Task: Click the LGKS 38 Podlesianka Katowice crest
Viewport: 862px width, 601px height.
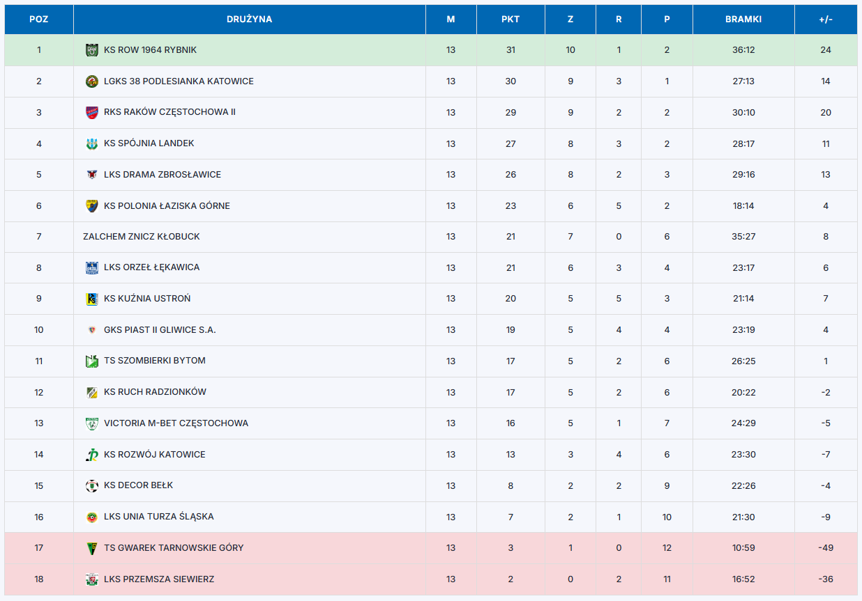Action: [x=91, y=81]
